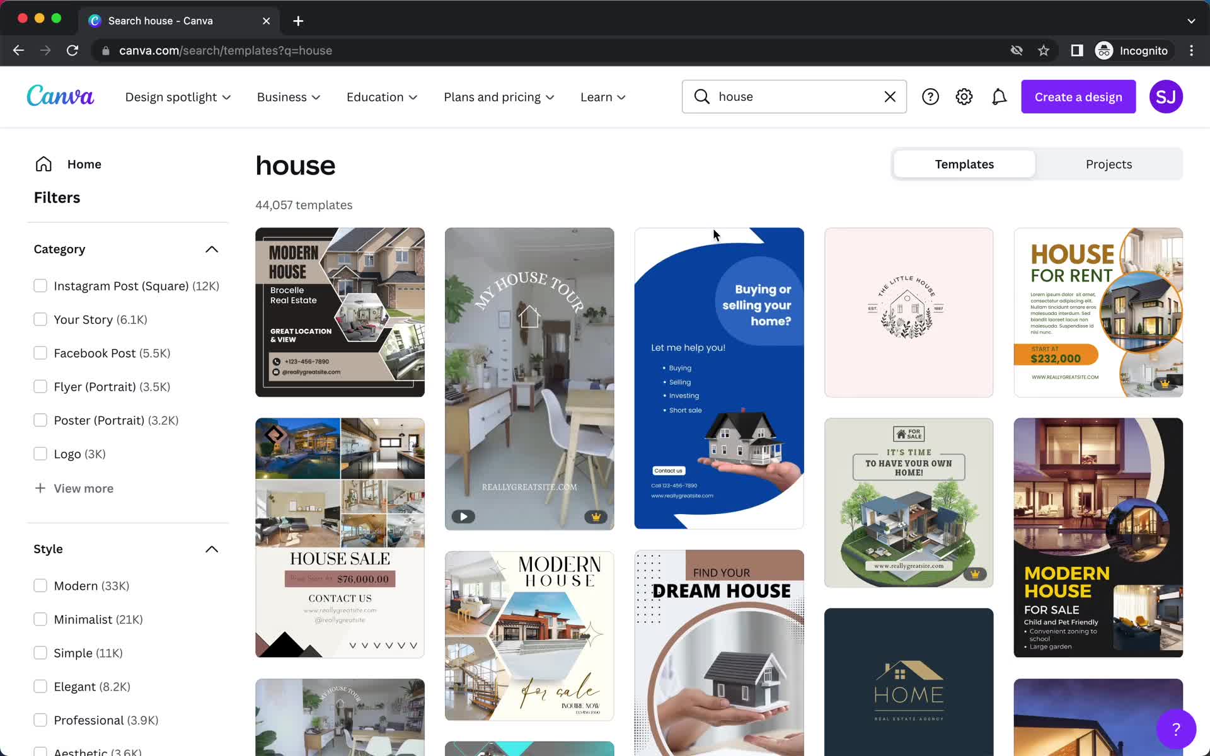Check Instagram Post (Square) filter
This screenshot has width=1210, height=756.
[40, 285]
